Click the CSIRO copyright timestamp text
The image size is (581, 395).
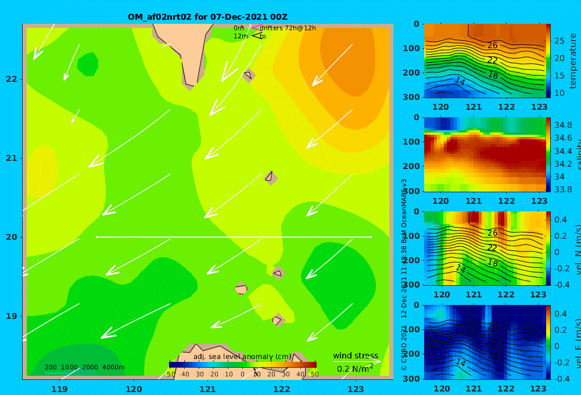[x=404, y=274]
